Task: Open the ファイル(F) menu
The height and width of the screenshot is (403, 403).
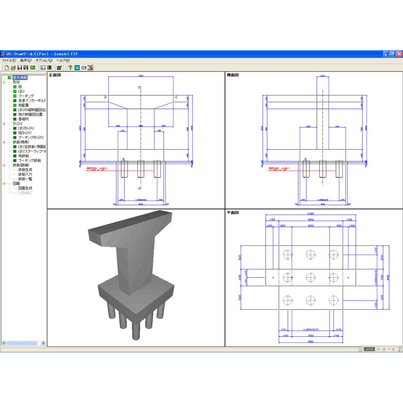Action: point(9,60)
